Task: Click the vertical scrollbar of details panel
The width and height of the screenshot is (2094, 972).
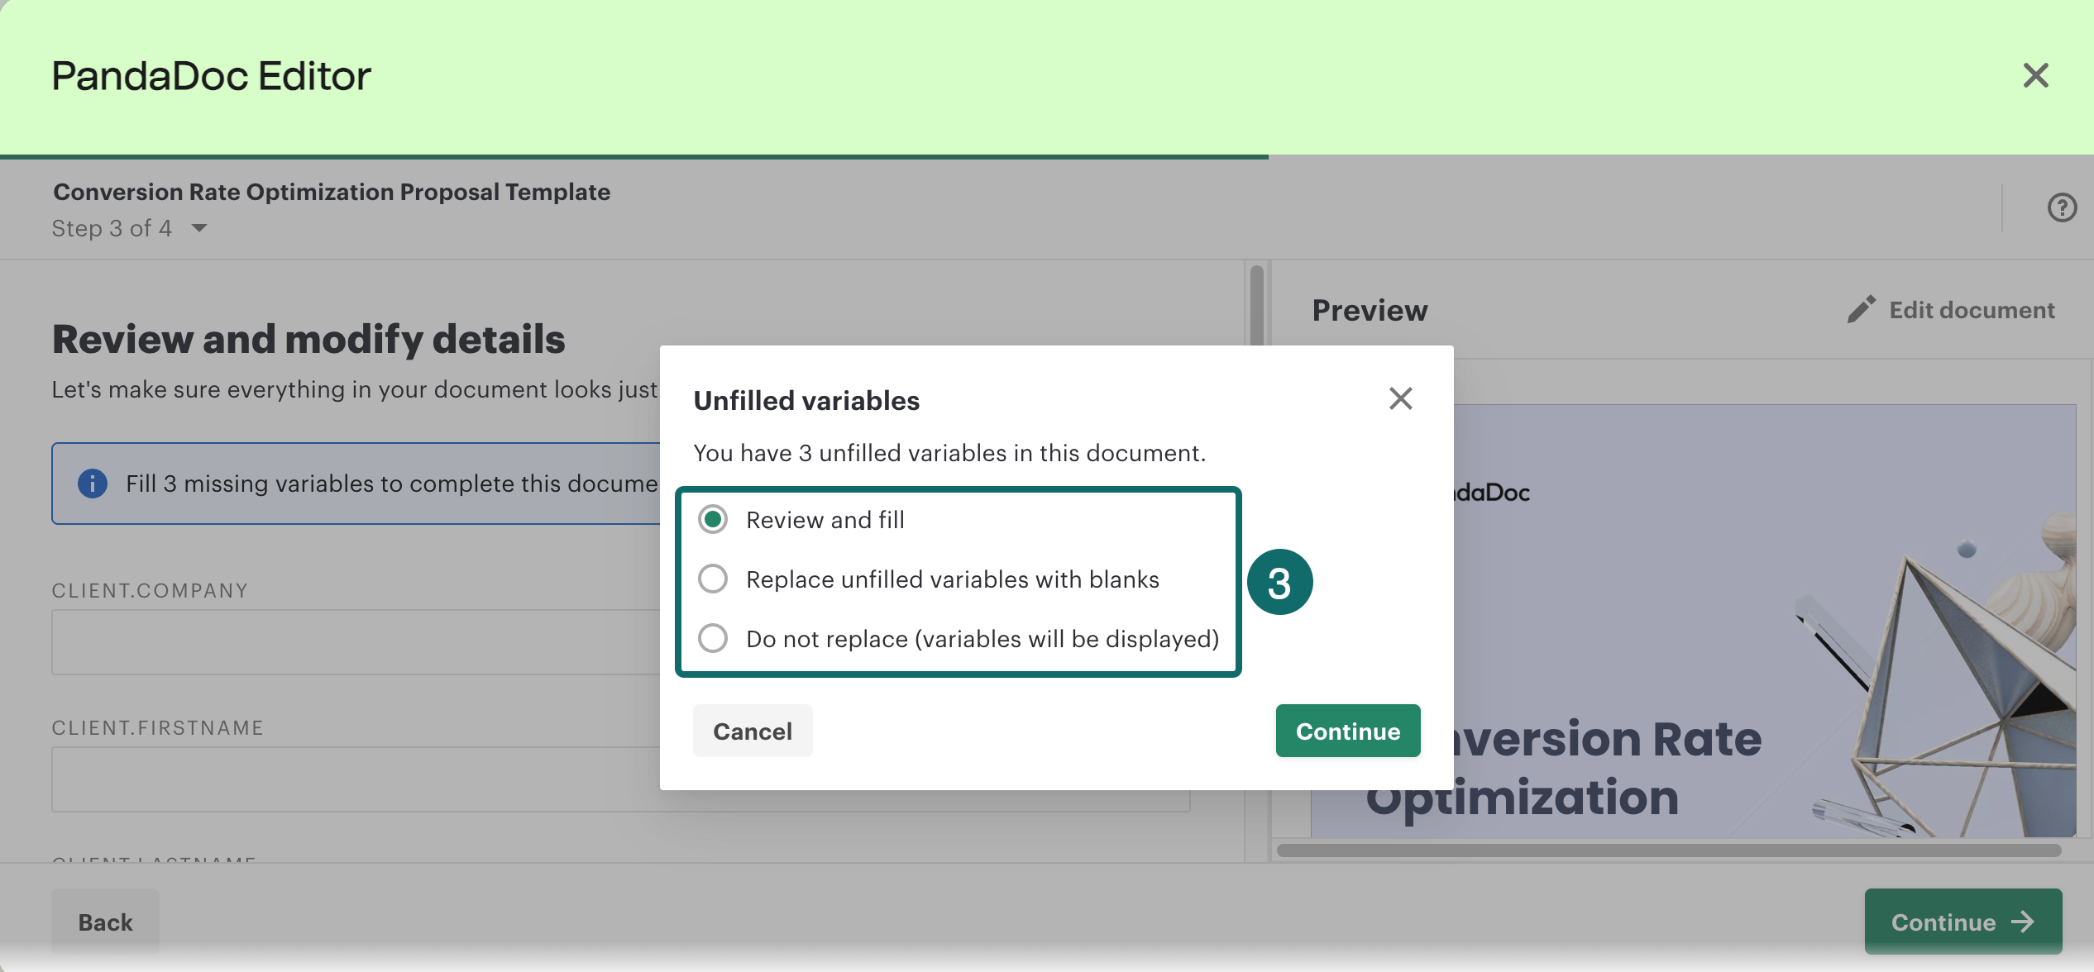Action: [1256, 306]
